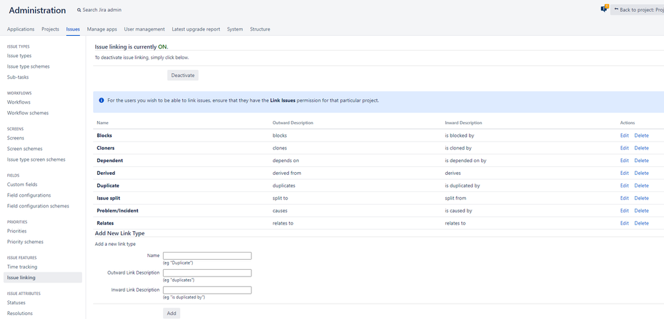Click the "Inward Description" column header
Image resolution: width=664 pixels, height=319 pixels.
pos(463,123)
